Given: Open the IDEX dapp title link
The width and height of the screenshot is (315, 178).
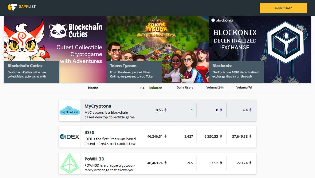Looking at the screenshot, I should pyautogui.click(x=90, y=133).
